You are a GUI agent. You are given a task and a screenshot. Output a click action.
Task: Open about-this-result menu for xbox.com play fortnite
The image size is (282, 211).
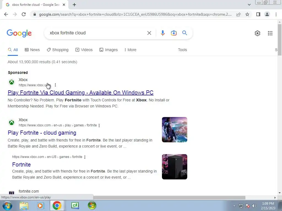[99, 125]
